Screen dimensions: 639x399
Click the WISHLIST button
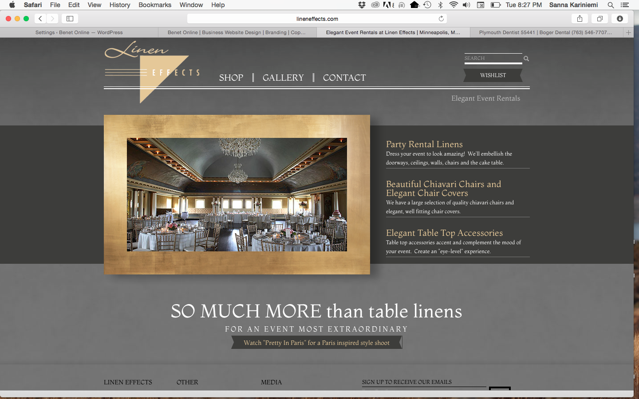[493, 75]
